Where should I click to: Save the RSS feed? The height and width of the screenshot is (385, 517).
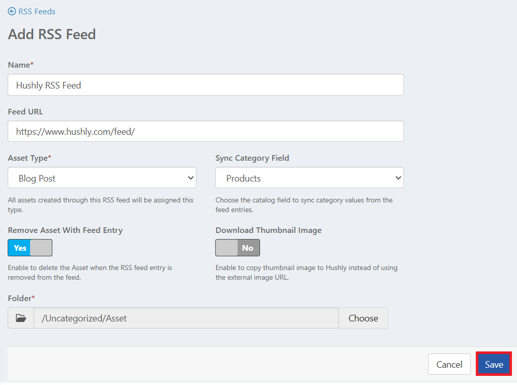pyautogui.click(x=494, y=364)
